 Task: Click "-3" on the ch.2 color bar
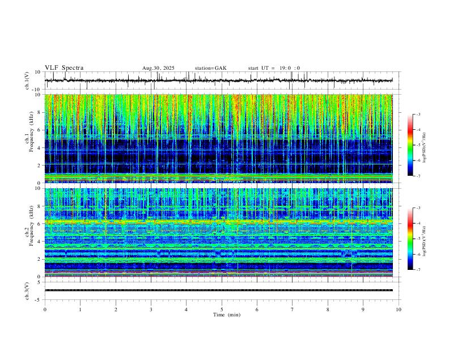point(418,208)
